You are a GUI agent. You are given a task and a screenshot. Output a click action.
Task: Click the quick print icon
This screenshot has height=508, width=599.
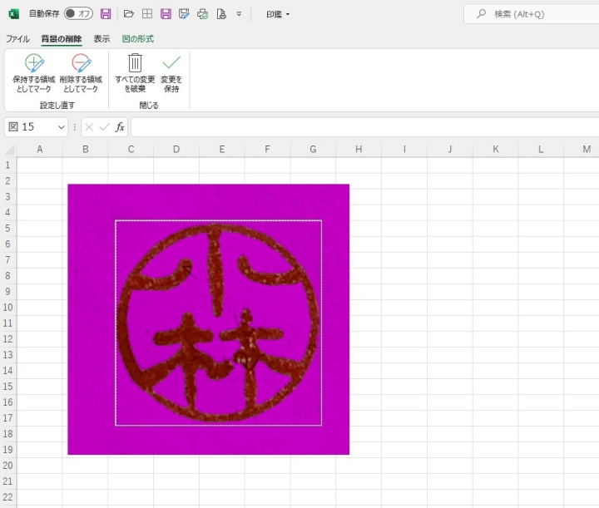point(202,14)
